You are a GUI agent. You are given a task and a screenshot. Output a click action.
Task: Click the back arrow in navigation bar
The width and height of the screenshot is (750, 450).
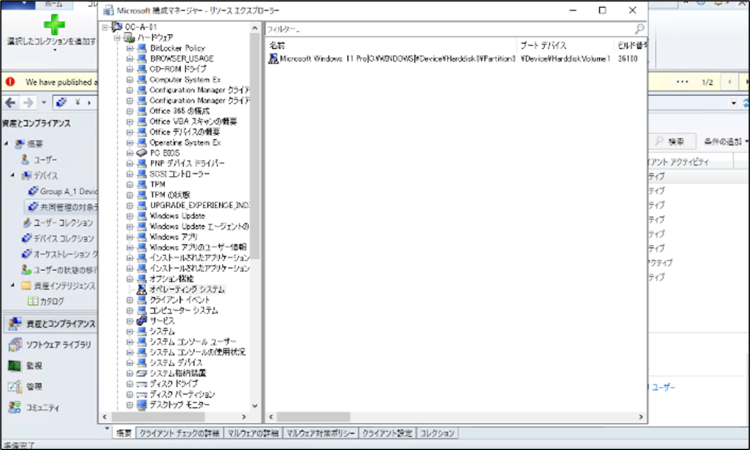pyautogui.click(x=10, y=102)
